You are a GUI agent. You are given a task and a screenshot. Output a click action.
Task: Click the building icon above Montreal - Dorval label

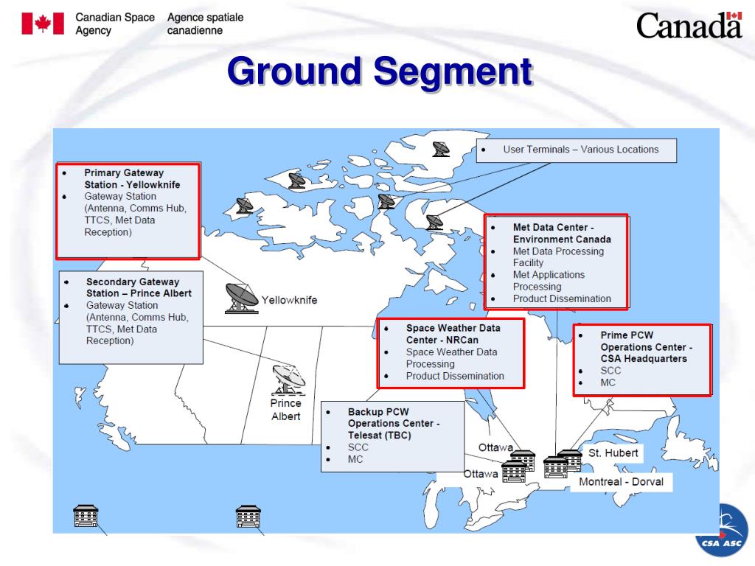pos(556,467)
